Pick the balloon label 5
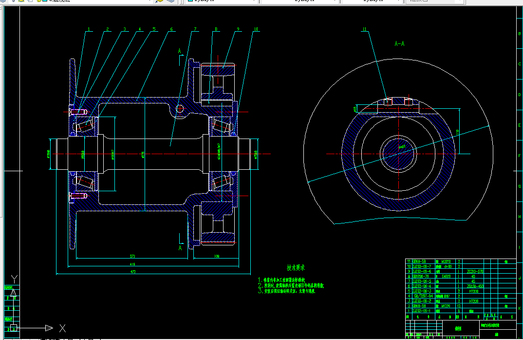 pos(154,29)
